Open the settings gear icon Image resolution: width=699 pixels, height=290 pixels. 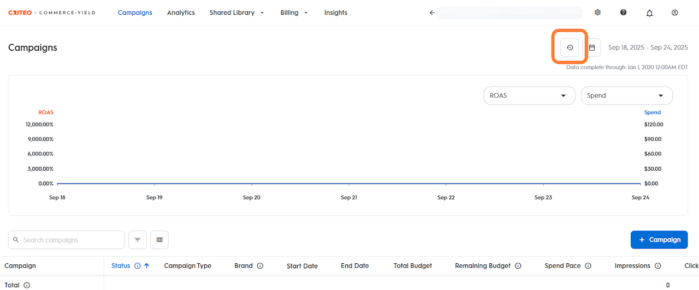[x=597, y=13]
